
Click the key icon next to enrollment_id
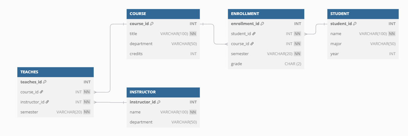262,24
